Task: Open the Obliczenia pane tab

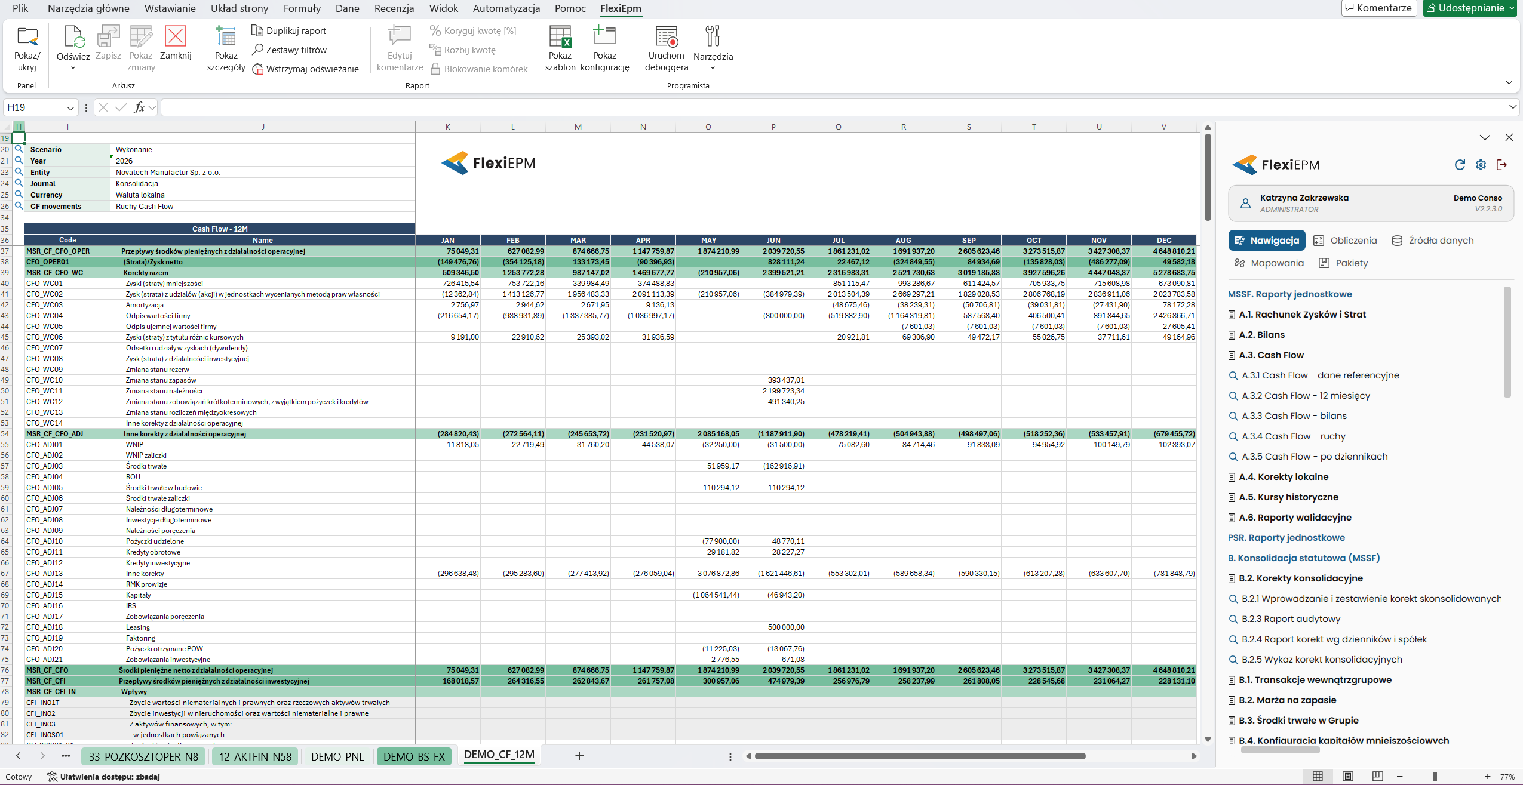Action: coord(1345,240)
